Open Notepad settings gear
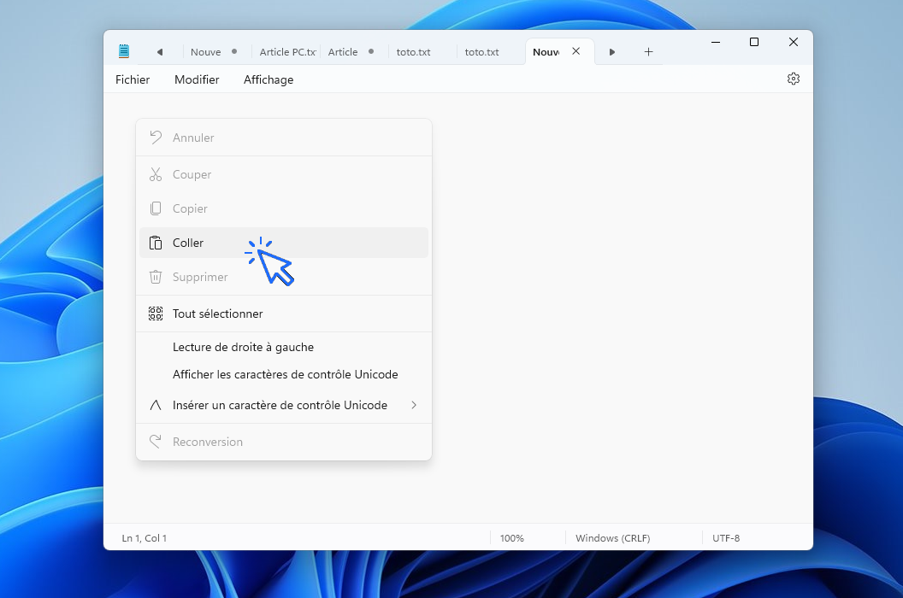This screenshot has height=598, width=903. pos(793,79)
